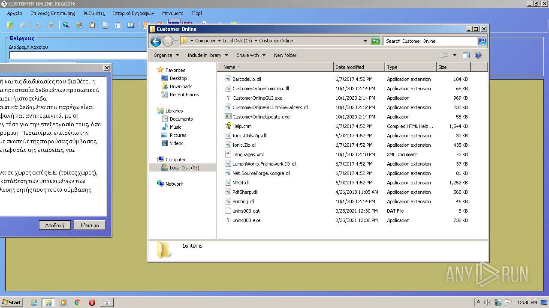Expand the view options dropdown arrow
The height and width of the screenshot is (308, 549).
pyautogui.click(x=455, y=55)
